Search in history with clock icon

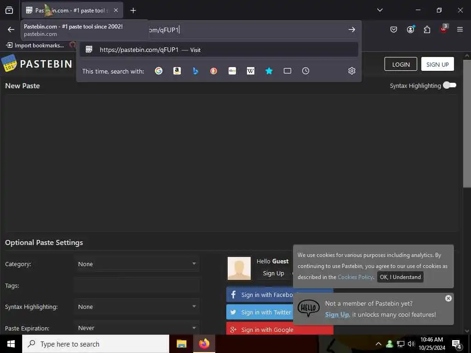point(305,71)
